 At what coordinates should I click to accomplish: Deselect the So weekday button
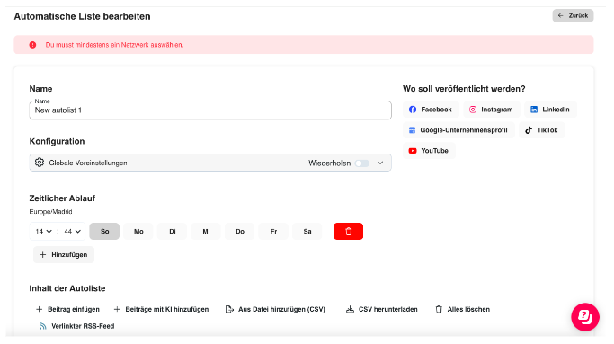(x=104, y=232)
